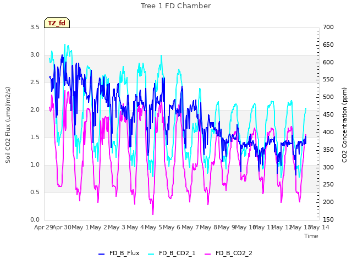352x264 pixels.
Task: Click the 1.0 tick on left axis
Action: coord(35,165)
